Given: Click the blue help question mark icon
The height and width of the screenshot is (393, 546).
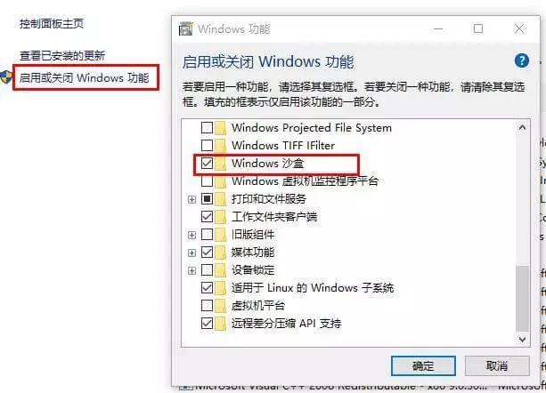Looking at the screenshot, I should pos(522,60).
